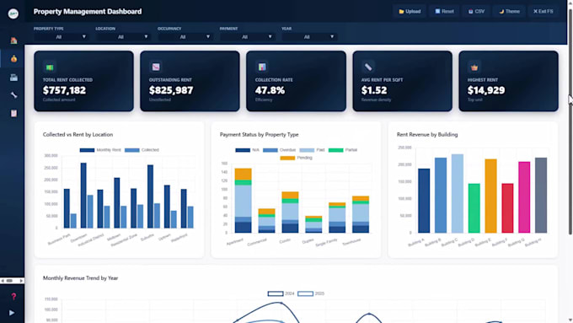Viewport: 573px width, 323px height.
Task: Toggle the Overdue legend series
Action: point(279,150)
